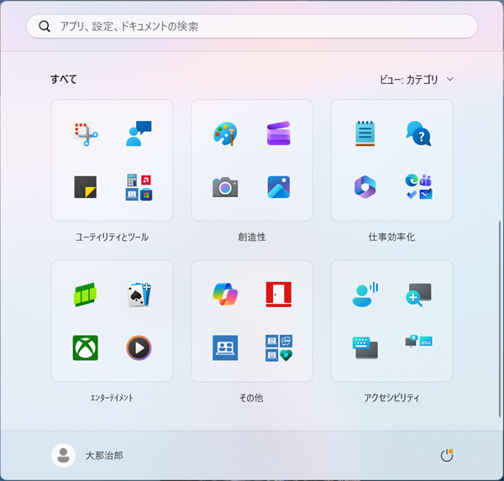Screen dimensions: 504x481
Task: Click the 仕事効率化 category label
Action: click(x=391, y=237)
